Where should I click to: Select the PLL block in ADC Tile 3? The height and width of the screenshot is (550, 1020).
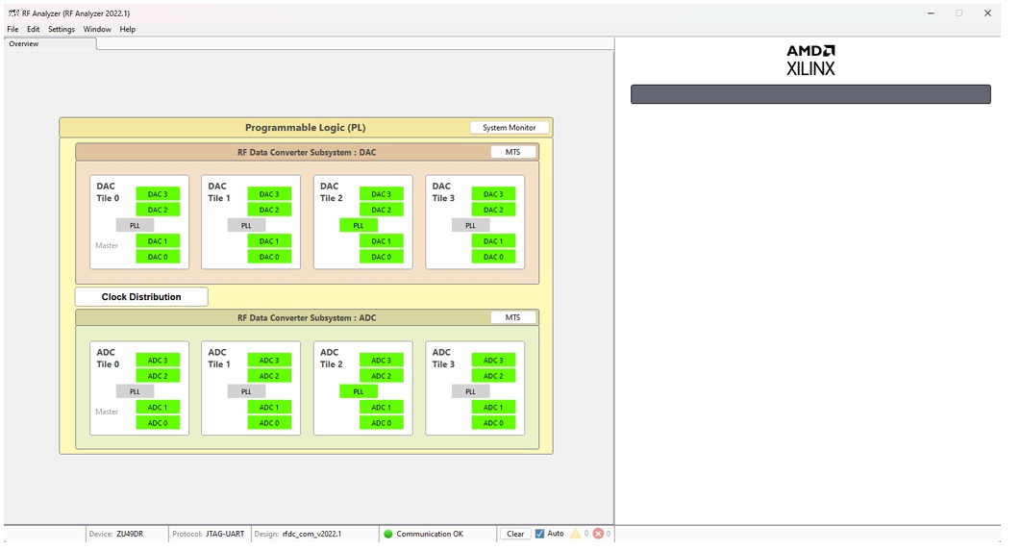point(470,391)
